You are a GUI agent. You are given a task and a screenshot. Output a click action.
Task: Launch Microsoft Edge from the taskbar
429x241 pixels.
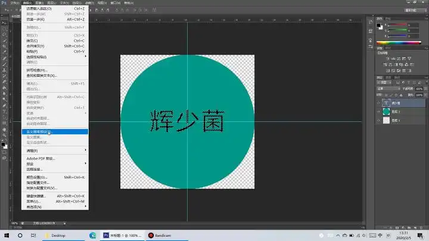coord(92,235)
